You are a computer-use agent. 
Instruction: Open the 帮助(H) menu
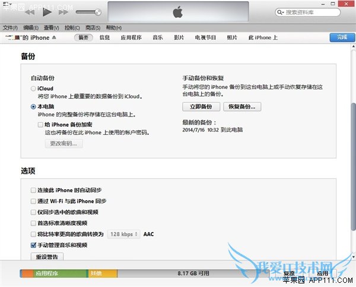pyautogui.click(x=114, y=28)
